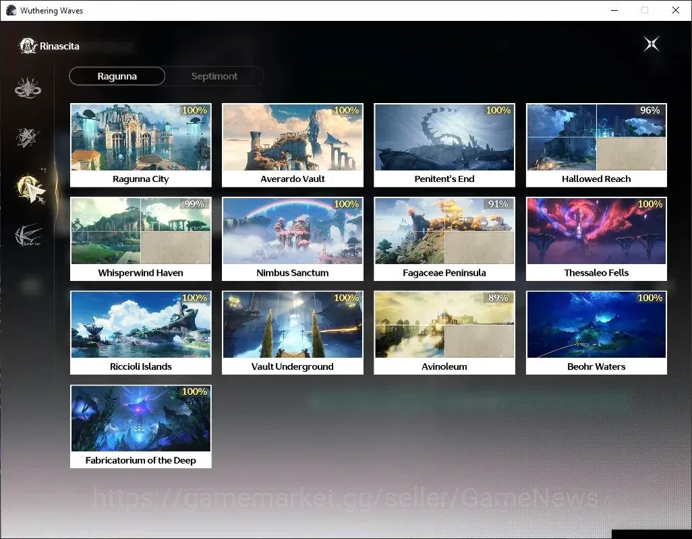Switch to the Ragunna tab
This screenshot has height=539, width=692.
(117, 76)
